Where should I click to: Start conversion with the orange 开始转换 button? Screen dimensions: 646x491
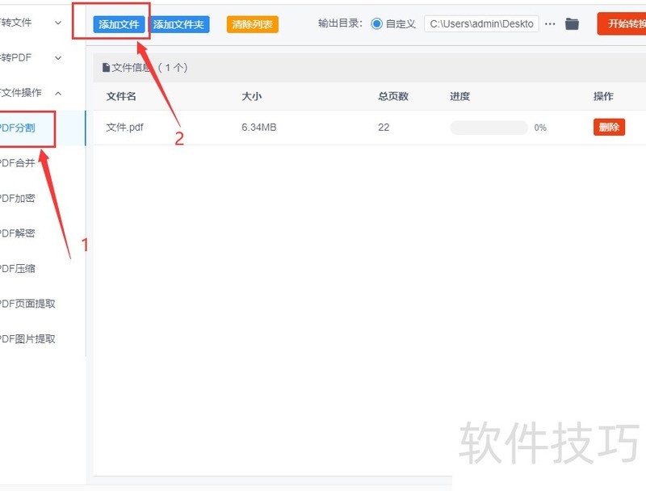pos(622,24)
